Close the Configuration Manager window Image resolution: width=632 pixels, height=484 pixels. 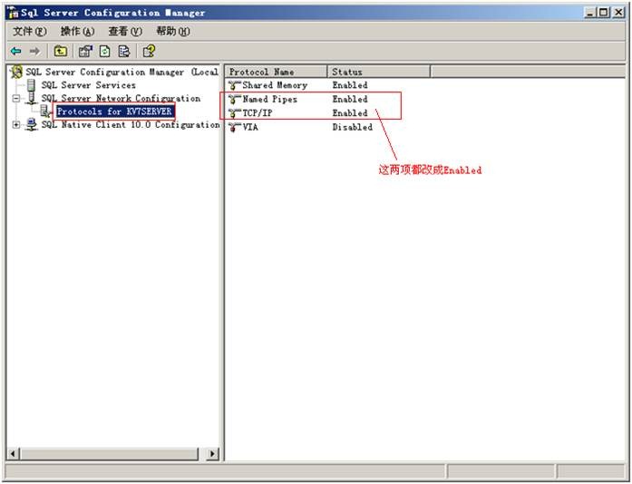[x=618, y=13]
